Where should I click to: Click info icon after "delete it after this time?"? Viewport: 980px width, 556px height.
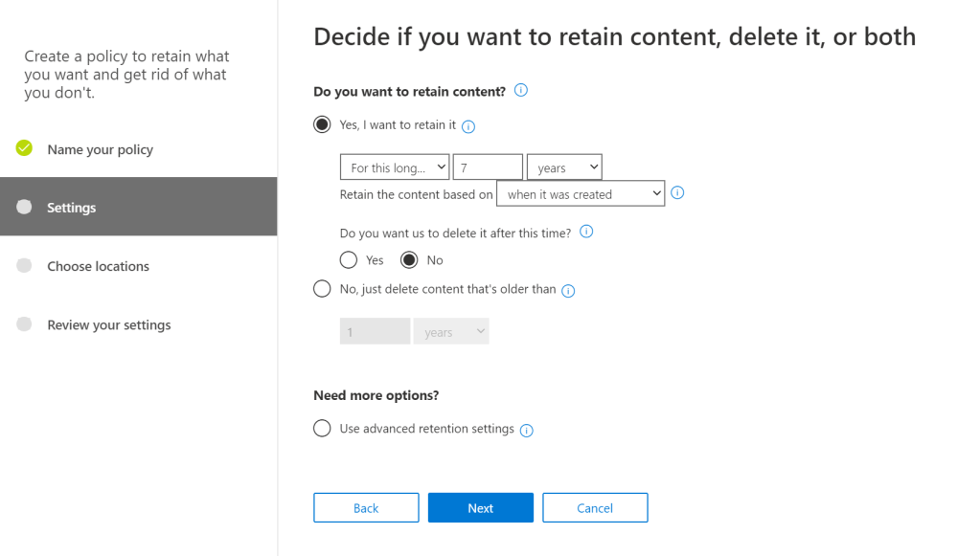pyautogui.click(x=586, y=232)
